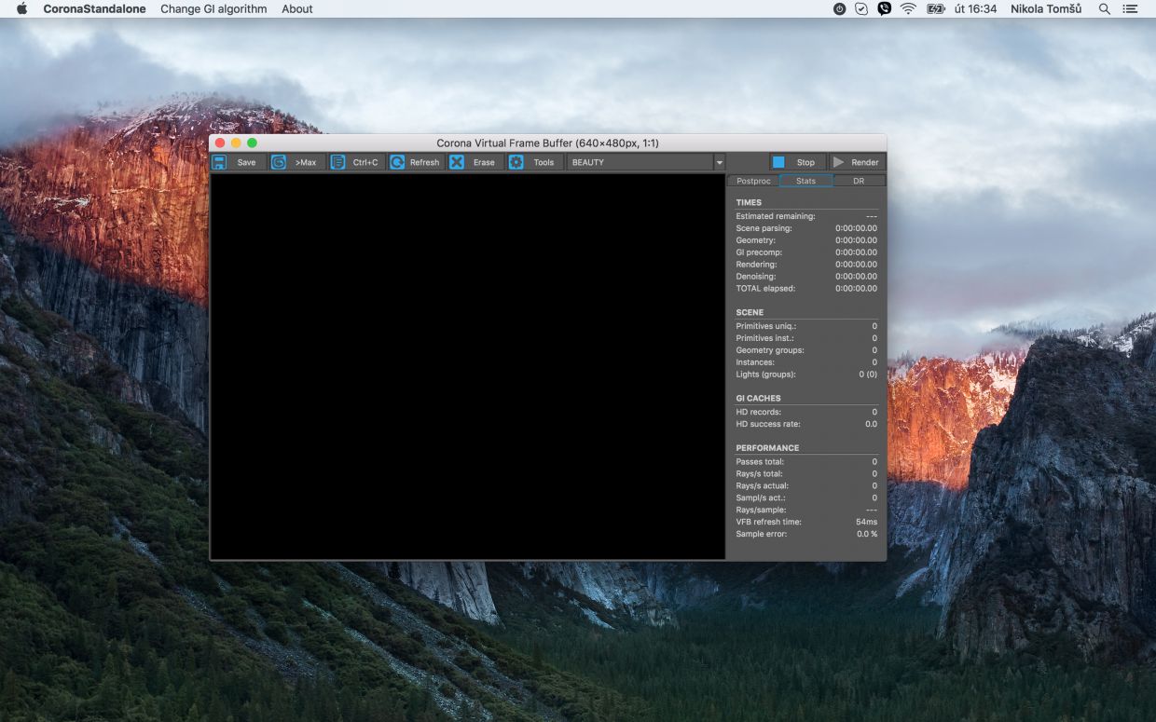
Task: Click the Geometry groups row
Action: point(806,350)
